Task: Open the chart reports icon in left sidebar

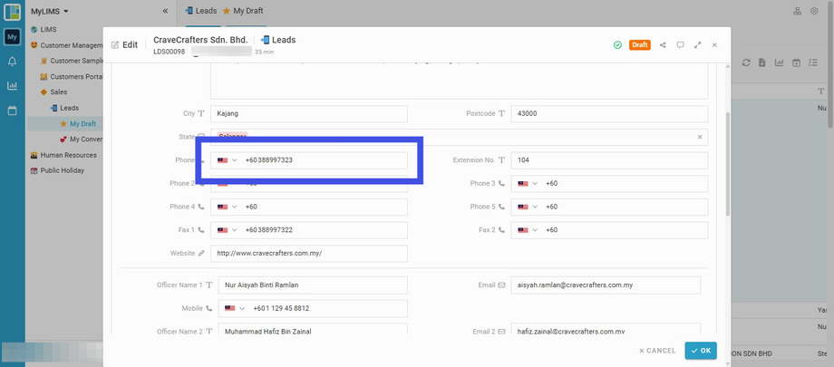Action: pyautogui.click(x=12, y=86)
